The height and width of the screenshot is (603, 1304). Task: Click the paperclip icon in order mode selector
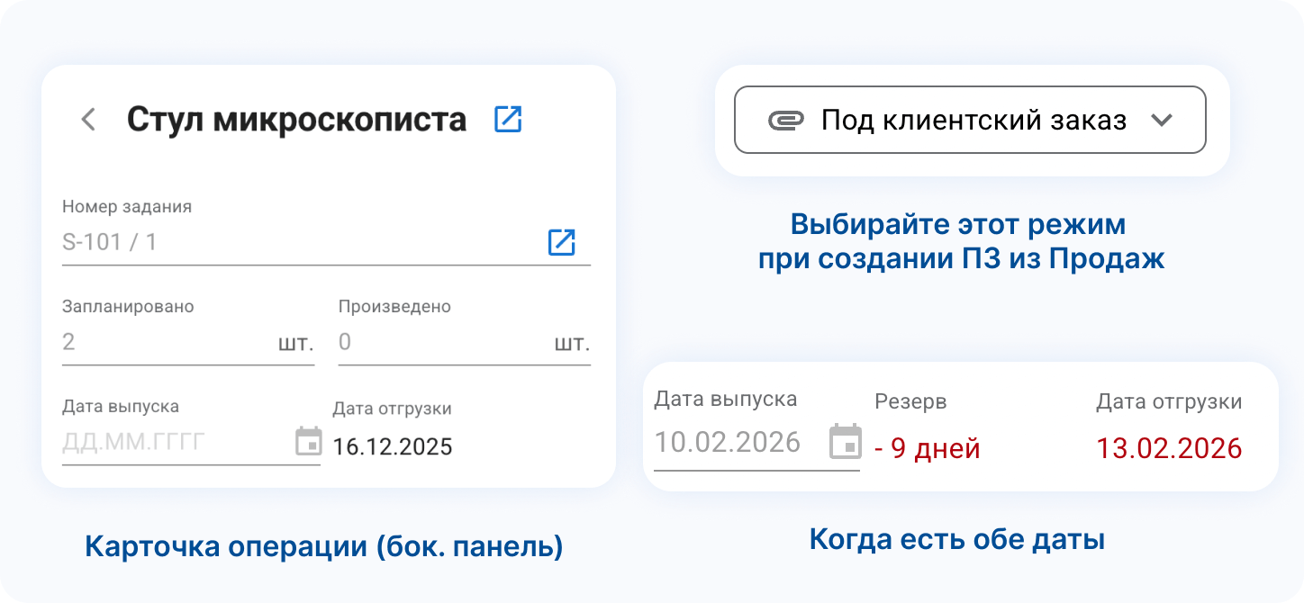click(785, 121)
